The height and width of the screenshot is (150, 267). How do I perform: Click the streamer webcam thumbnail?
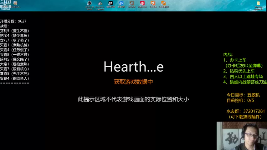point(242,136)
